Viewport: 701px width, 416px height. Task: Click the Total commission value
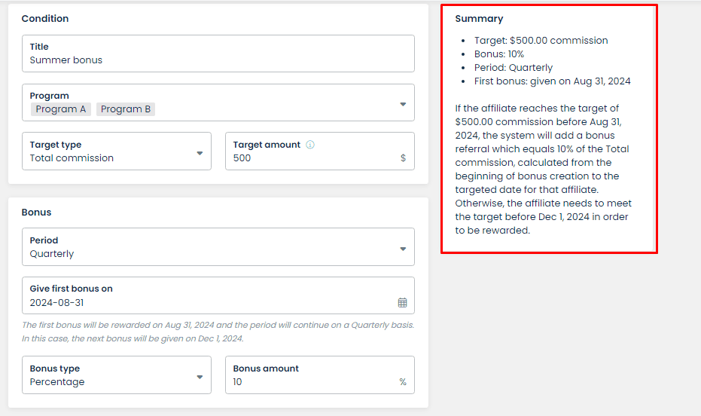tap(72, 158)
